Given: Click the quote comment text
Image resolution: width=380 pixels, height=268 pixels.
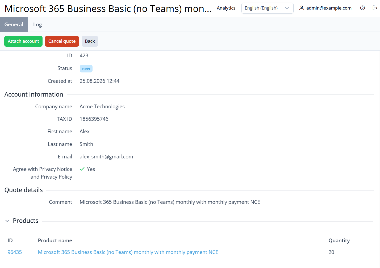Looking at the screenshot, I should click(x=170, y=202).
